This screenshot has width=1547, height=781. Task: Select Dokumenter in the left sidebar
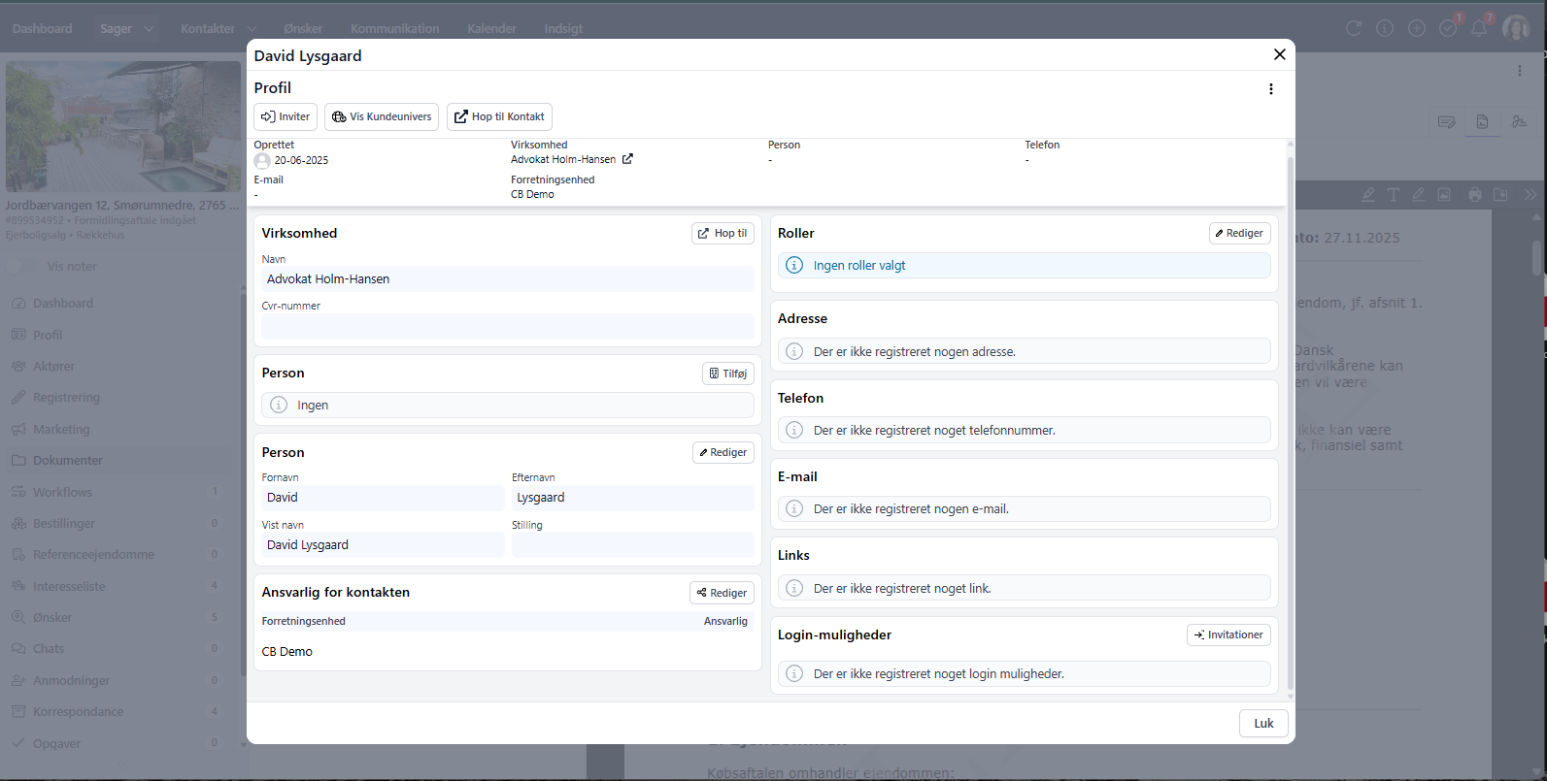coord(67,461)
